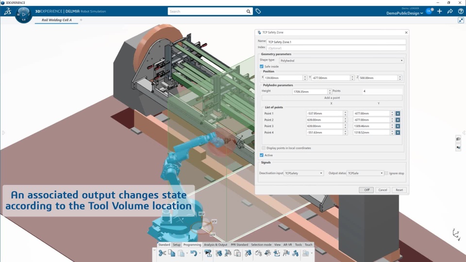
Task: Click the expand view icon at top right
Action: pos(461,20)
